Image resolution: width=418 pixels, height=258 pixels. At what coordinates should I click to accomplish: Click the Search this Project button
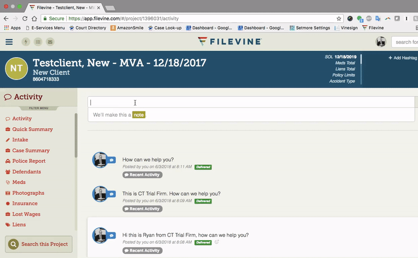tap(39, 244)
